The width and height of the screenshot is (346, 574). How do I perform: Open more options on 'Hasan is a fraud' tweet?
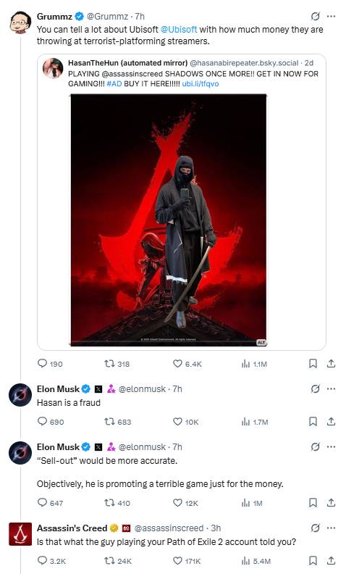[331, 388]
